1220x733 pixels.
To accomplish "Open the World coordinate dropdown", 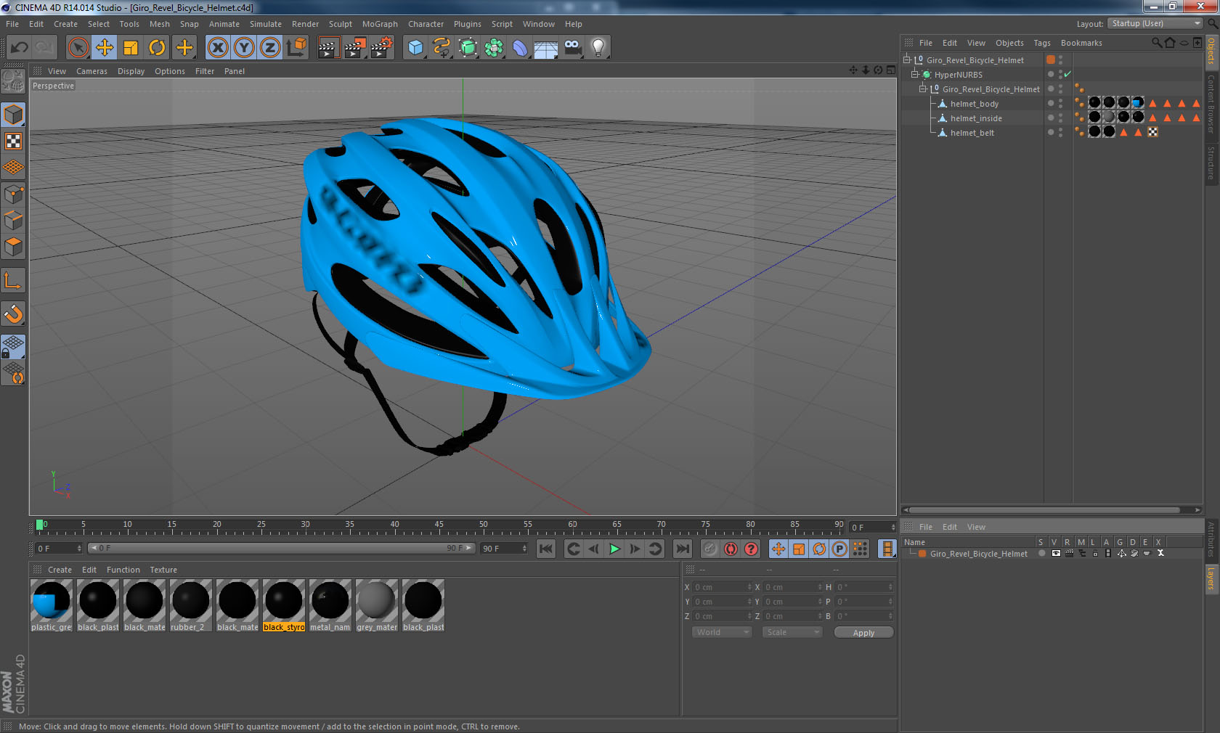I will click(x=721, y=632).
